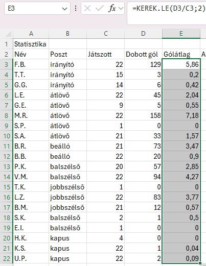Click goals value 158 for M.R.
Image resolution: width=206 pixels, height=266 pixels.
(143, 115)
